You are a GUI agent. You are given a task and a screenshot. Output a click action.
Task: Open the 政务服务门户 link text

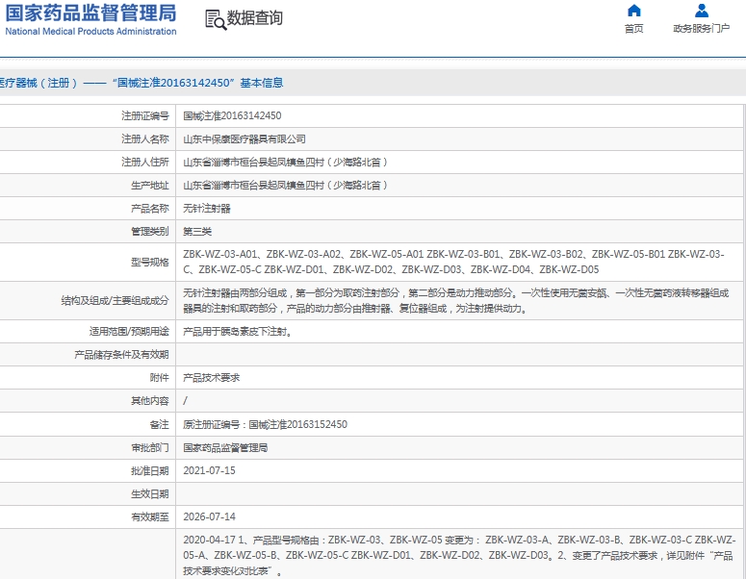coord(702,29)
